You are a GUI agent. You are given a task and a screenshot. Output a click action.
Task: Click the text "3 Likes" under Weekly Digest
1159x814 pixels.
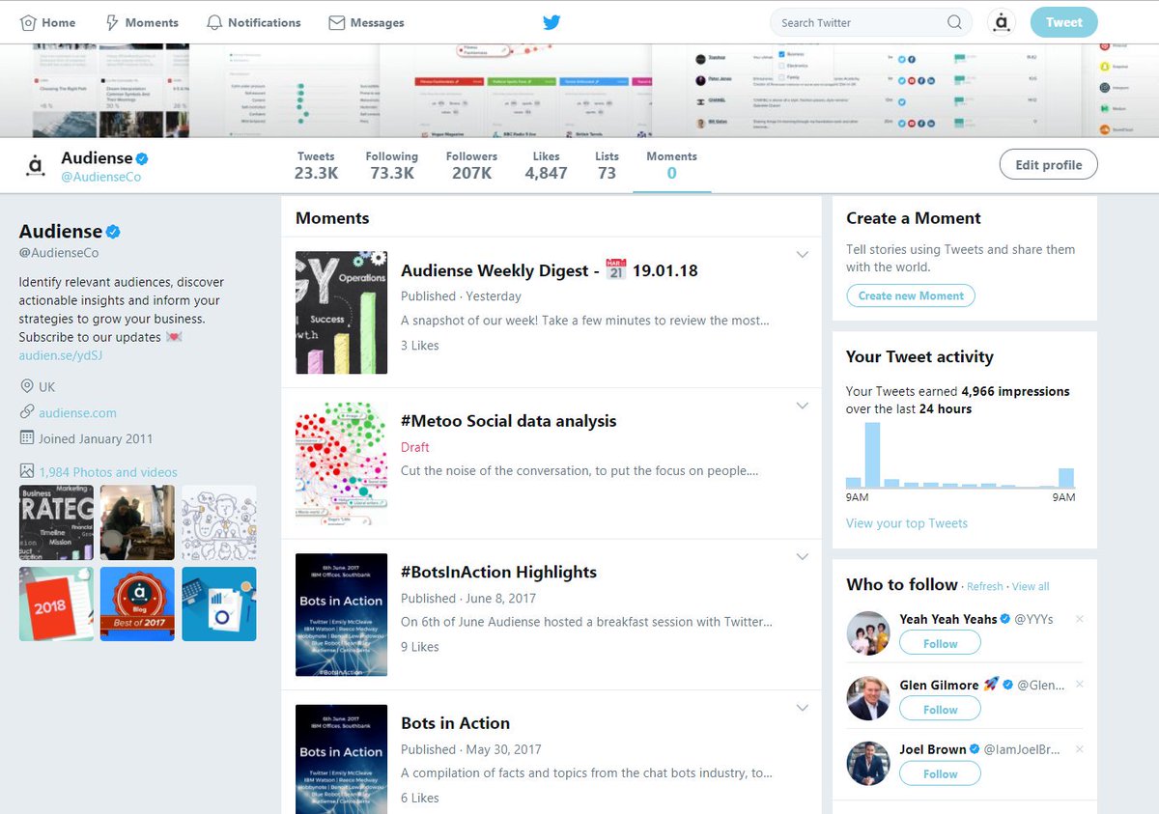pyautogui.click(x=420, y=345)
